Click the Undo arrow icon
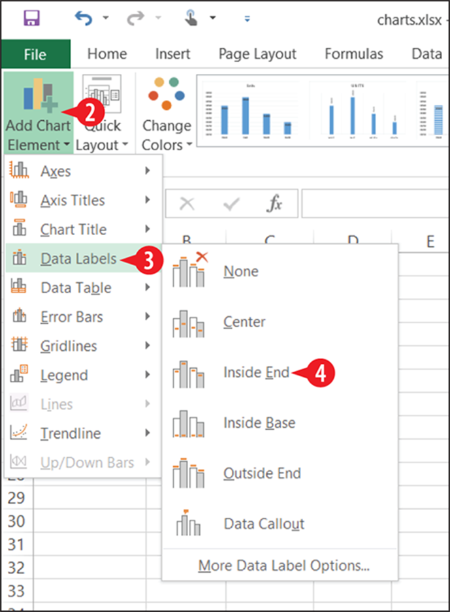The width and height of the screenshot is (450, 612). click(84, 18)
